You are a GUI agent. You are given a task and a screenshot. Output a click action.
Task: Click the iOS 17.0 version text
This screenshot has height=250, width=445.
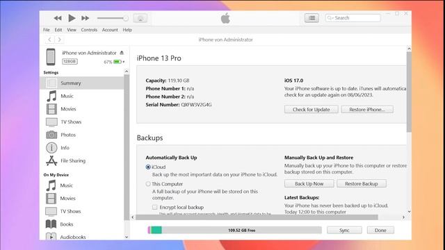[x=293, y=81]
